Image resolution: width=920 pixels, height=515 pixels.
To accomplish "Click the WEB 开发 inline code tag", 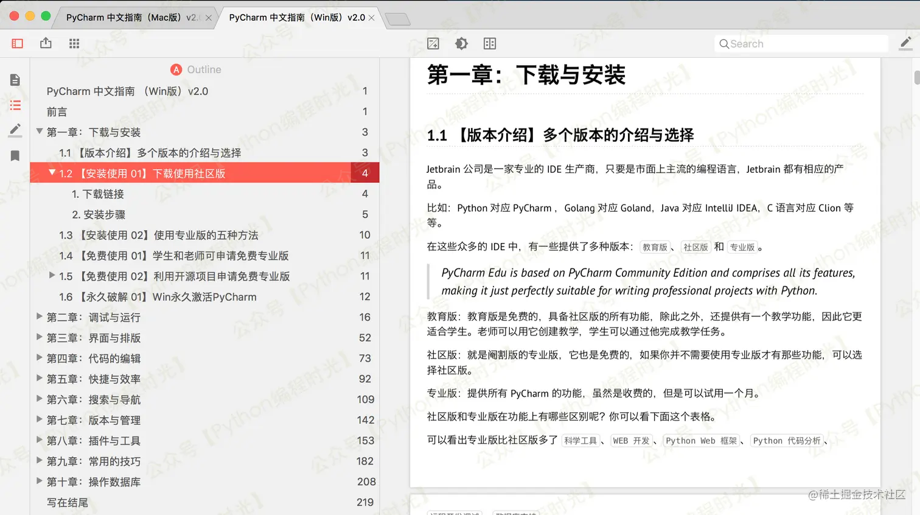I will tap(632, 441).
